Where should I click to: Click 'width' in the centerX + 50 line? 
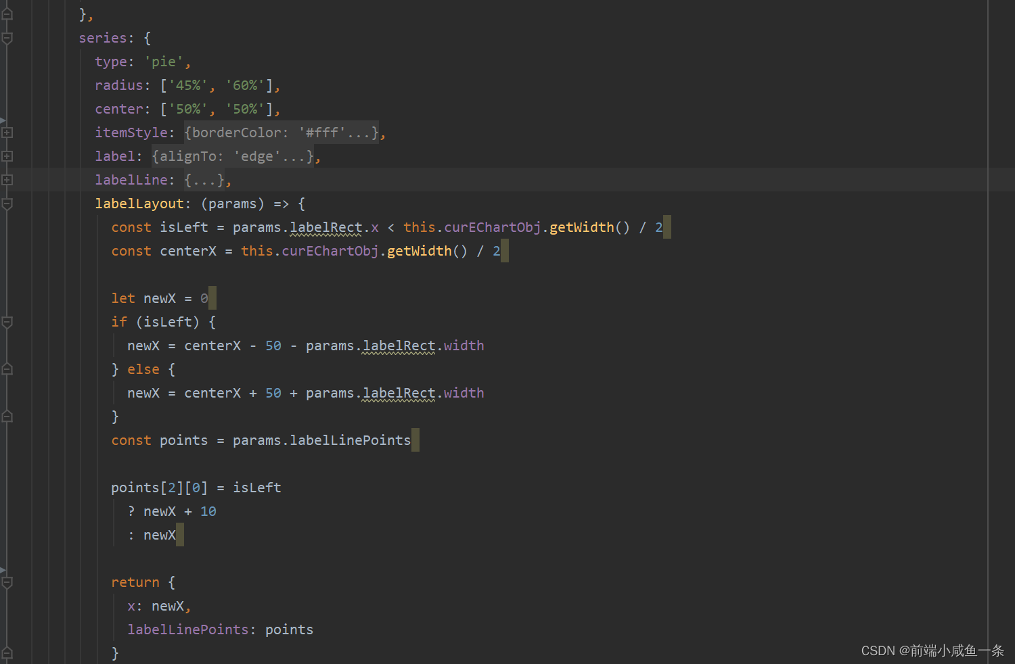(x=464, y=393)
